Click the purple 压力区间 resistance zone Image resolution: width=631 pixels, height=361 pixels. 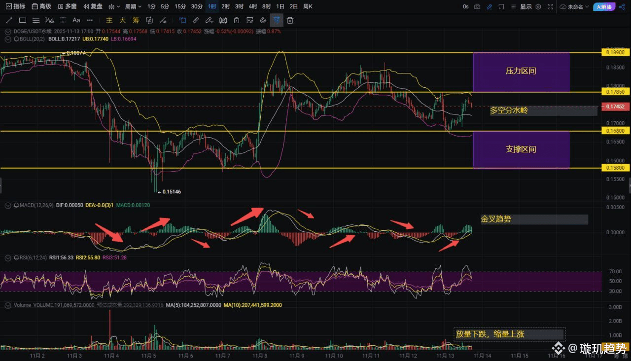tap(521, 72)
